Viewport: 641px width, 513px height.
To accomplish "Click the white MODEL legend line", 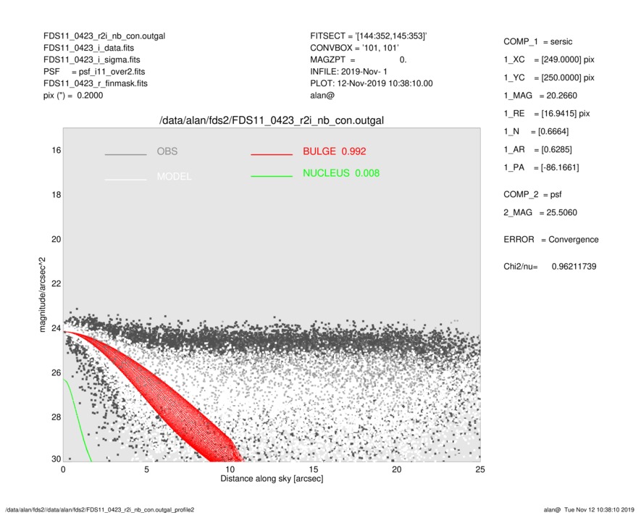I will click(125, 178).
